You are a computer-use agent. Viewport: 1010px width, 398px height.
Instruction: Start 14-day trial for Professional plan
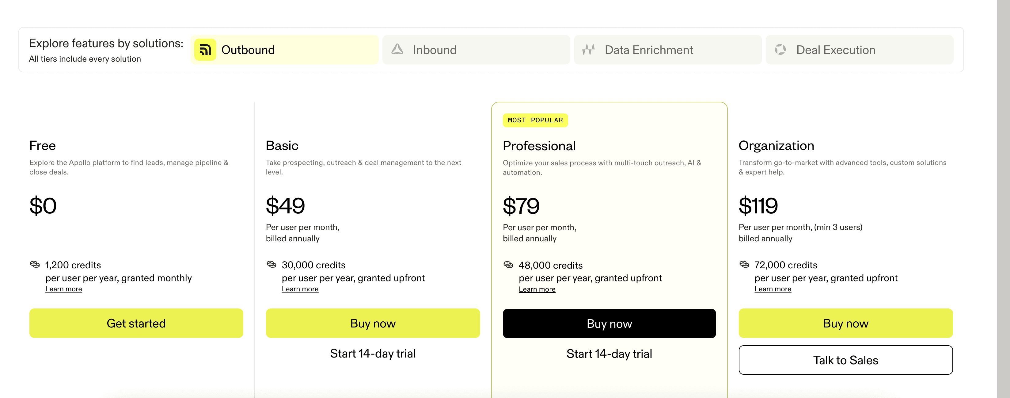pos(609,354)
